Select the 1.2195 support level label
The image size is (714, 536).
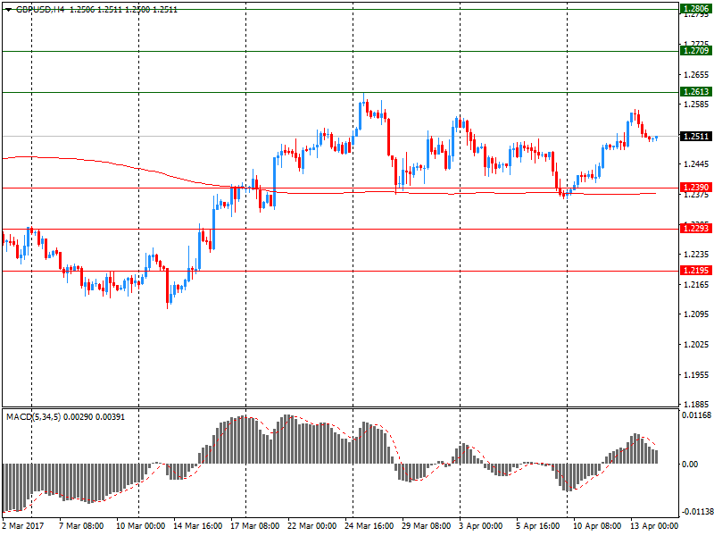(696, 271)
